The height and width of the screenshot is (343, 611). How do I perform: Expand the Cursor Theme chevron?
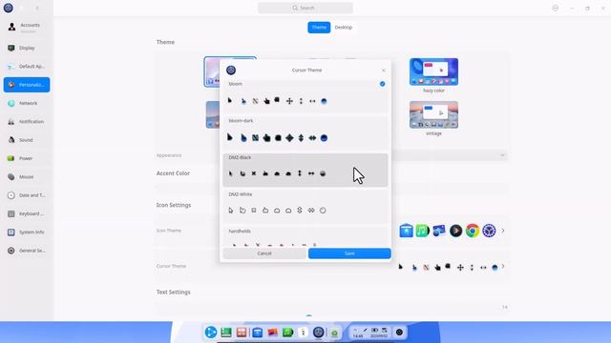(503, 267)
